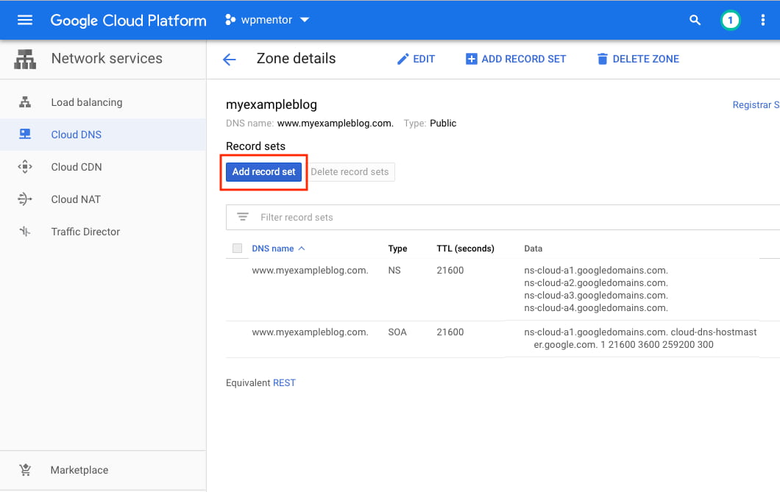780x492 pixels.
Task: Open the three-dot more options menu
Action: [762, 20]
